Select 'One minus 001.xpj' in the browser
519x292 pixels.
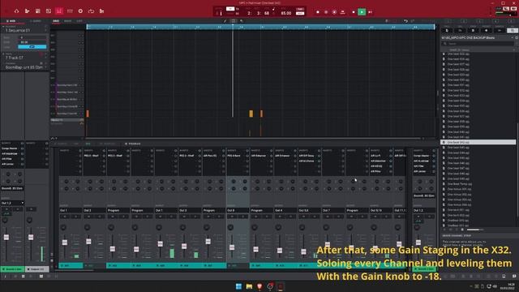460,189
